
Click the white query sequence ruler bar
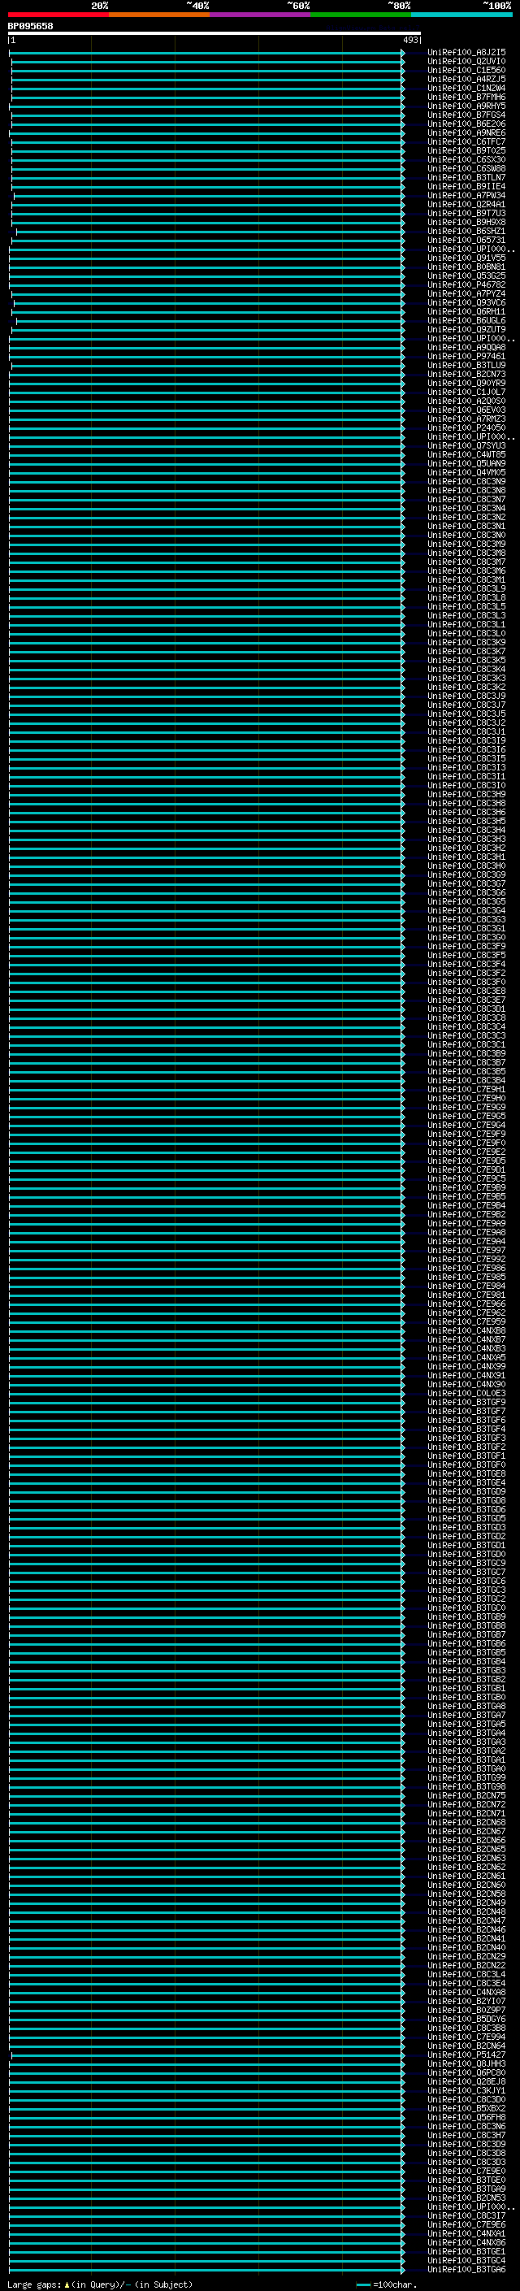[x=214, y=33]
